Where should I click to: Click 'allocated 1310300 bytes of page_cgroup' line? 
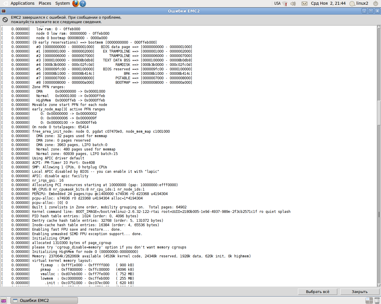[x=72, y=243]
